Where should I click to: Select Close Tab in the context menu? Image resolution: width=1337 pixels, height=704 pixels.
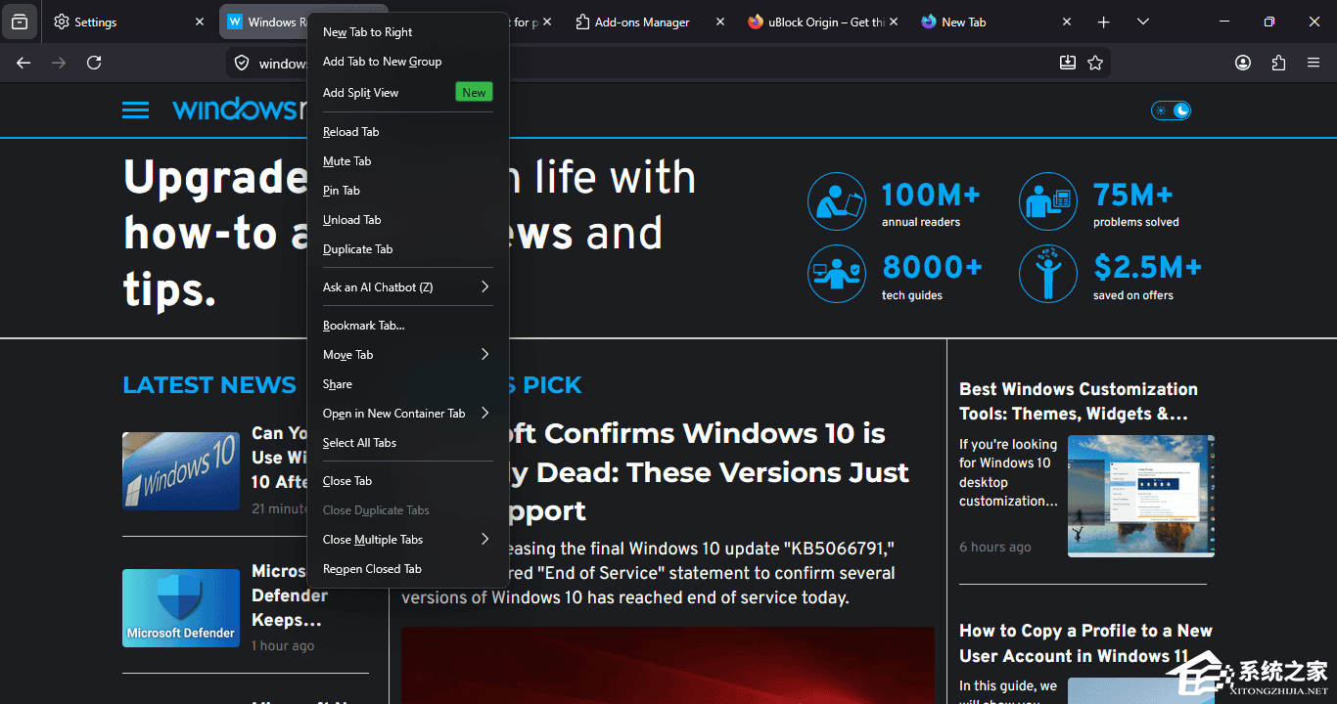click(408, 481)
